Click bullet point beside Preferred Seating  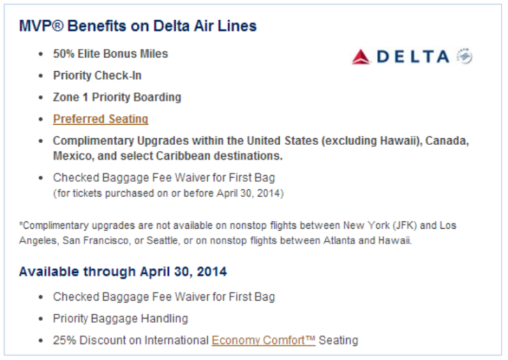click(40, 119)
